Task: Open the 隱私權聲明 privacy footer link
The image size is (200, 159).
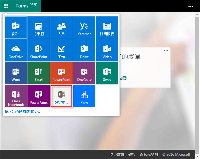Action: click(149, 155)
